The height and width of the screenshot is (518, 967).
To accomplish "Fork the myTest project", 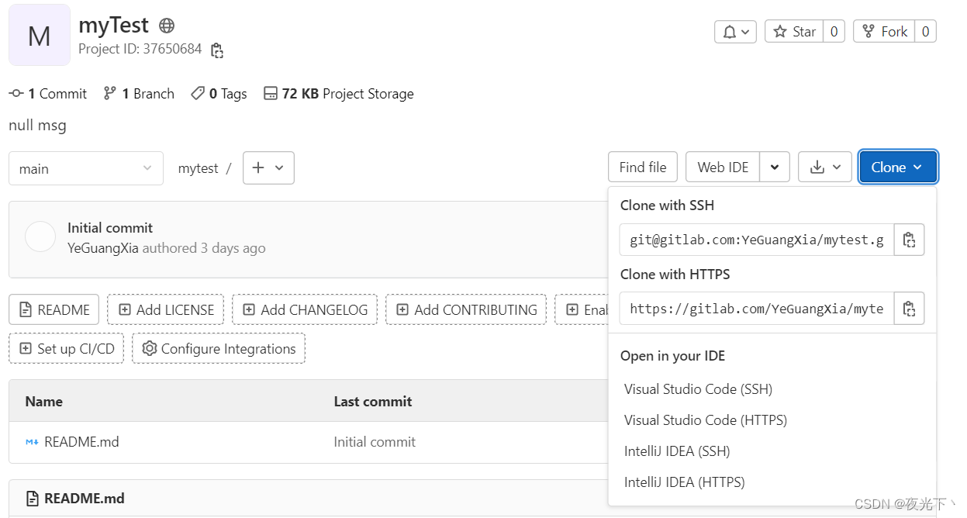I will click(884, 32).
